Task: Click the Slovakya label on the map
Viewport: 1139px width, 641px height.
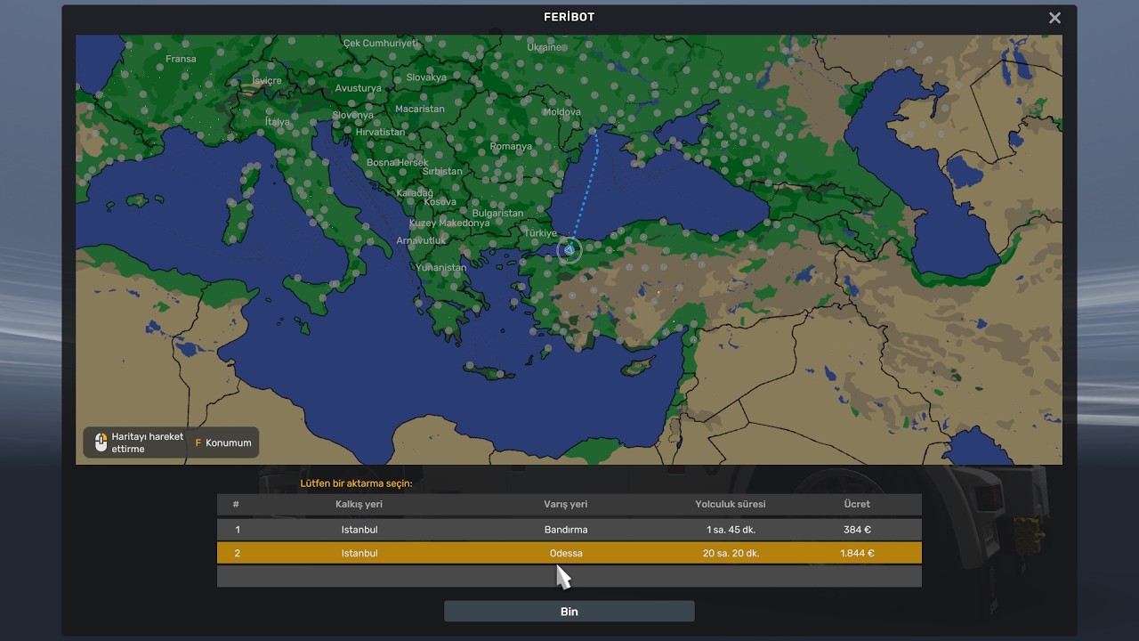Action: tap(426, 77)
